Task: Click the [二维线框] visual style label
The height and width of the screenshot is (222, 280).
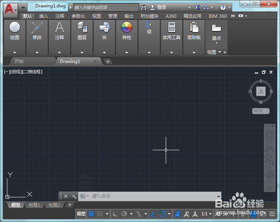Action: [32, 72]
